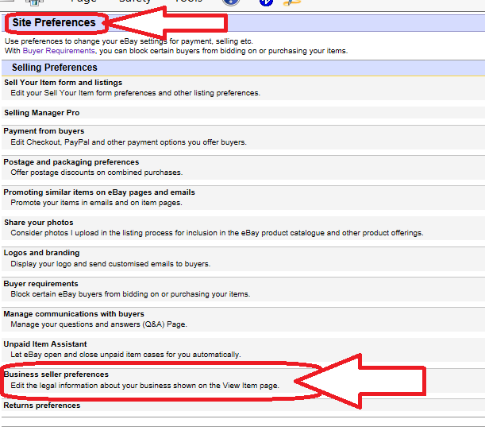Image resolution: width=485 pixels, height=427 pixels.
Task: Open Share your photos preferences
Action: tap(38, 223)
